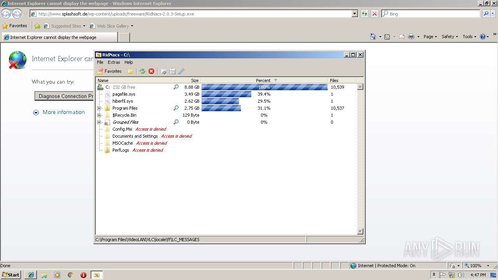Click Internet Explorer Back button
498x280 pixels.
tap(6, 14)
